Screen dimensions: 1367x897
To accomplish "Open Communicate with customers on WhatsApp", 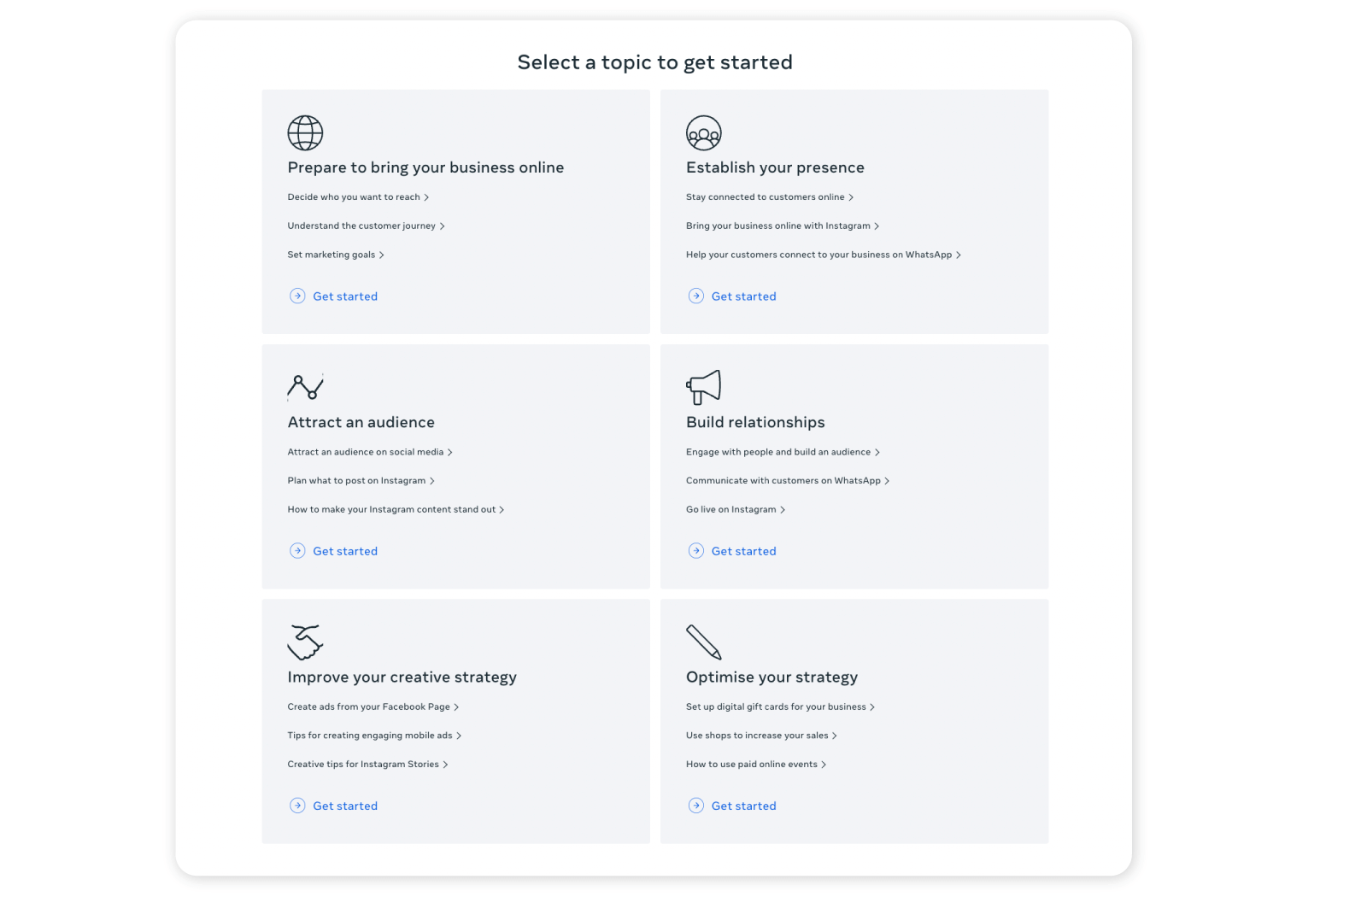I will point(783,480).
